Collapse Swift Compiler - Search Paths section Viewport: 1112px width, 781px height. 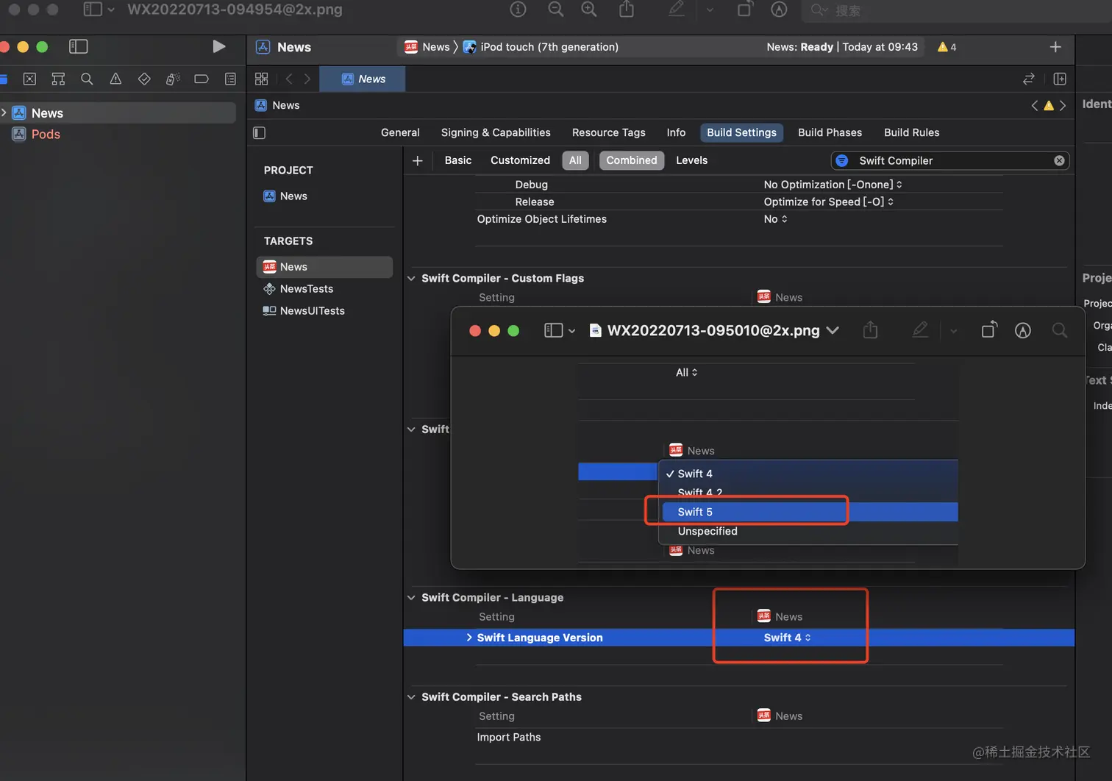[x=411, y=696]
